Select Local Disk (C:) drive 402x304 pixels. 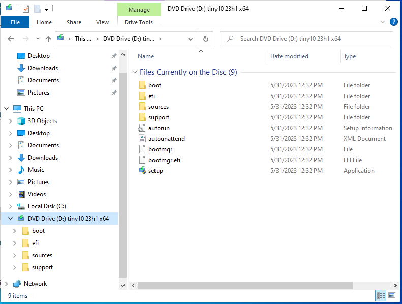coord(47,206)
